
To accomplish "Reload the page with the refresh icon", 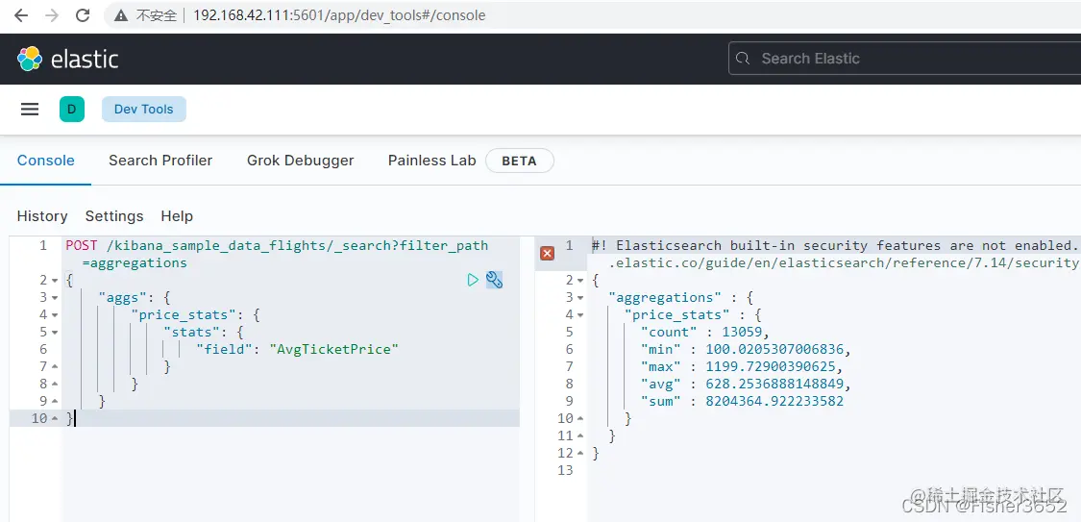I will point(83,15).
